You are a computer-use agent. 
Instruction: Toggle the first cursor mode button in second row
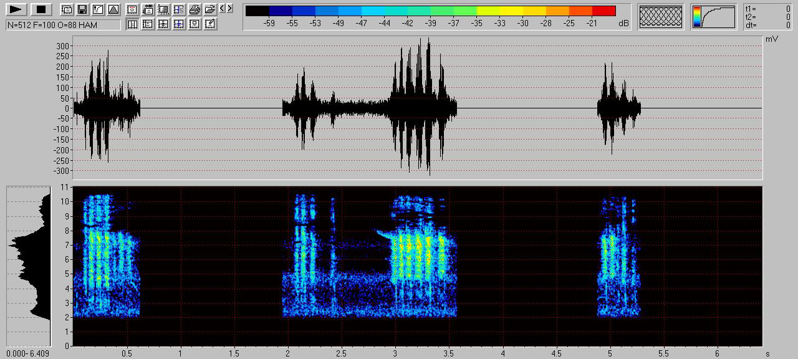pyautogui.click(x=132, y=24)
